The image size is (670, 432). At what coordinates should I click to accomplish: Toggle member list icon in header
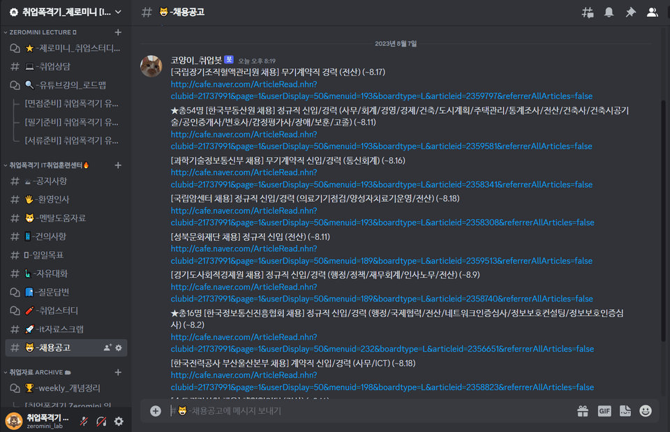652,13
